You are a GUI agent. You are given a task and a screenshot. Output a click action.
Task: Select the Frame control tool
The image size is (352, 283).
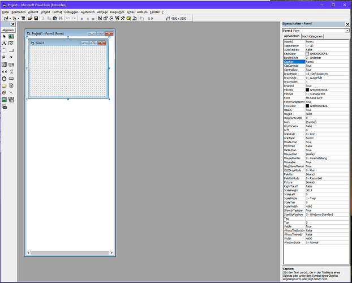click(x=5, y=50)
